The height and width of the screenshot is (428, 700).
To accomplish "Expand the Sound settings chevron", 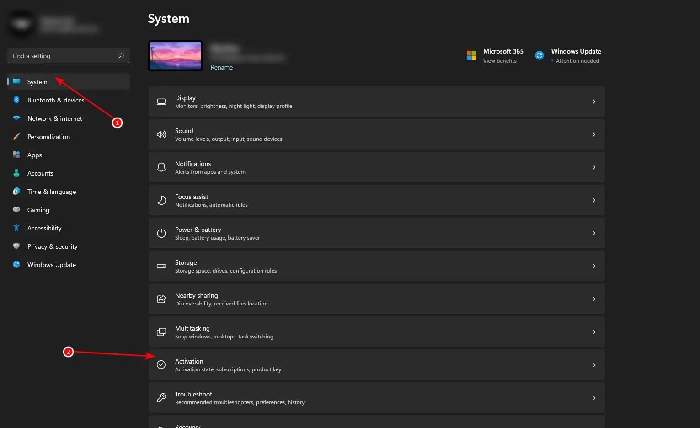I will tap(594, 134).
